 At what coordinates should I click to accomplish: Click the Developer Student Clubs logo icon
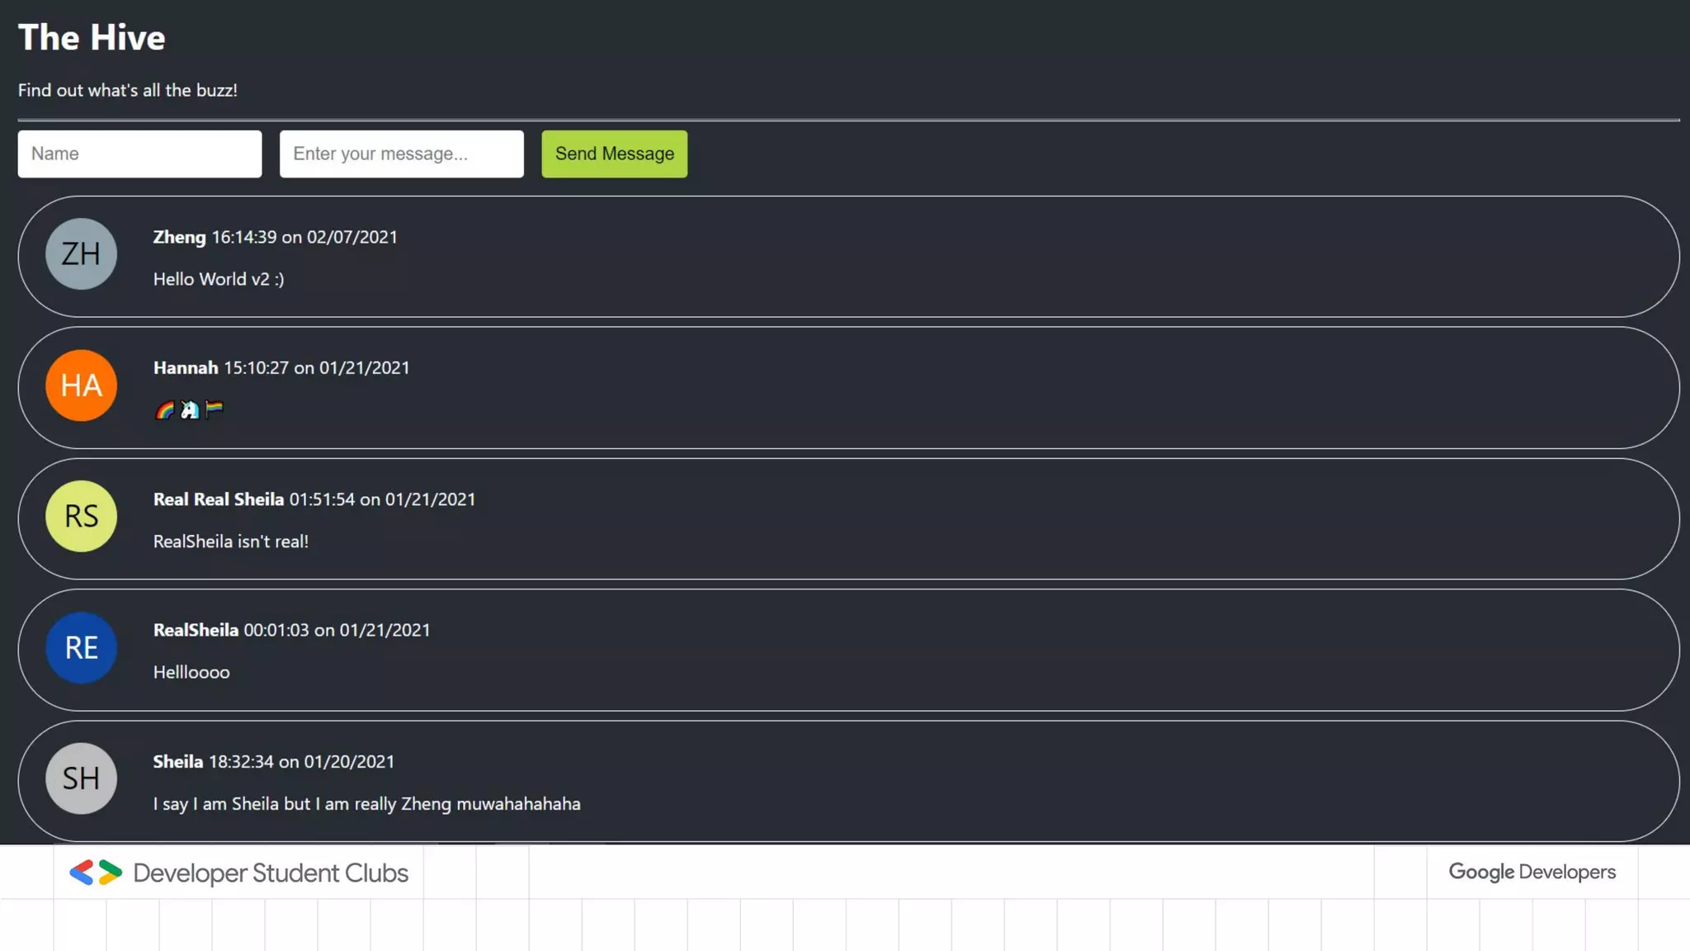[96, 873]
